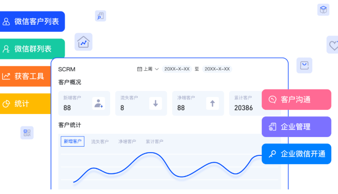Click the heart floating icon
The width and height of the screenshot is (338, 194).
(333, 45)
